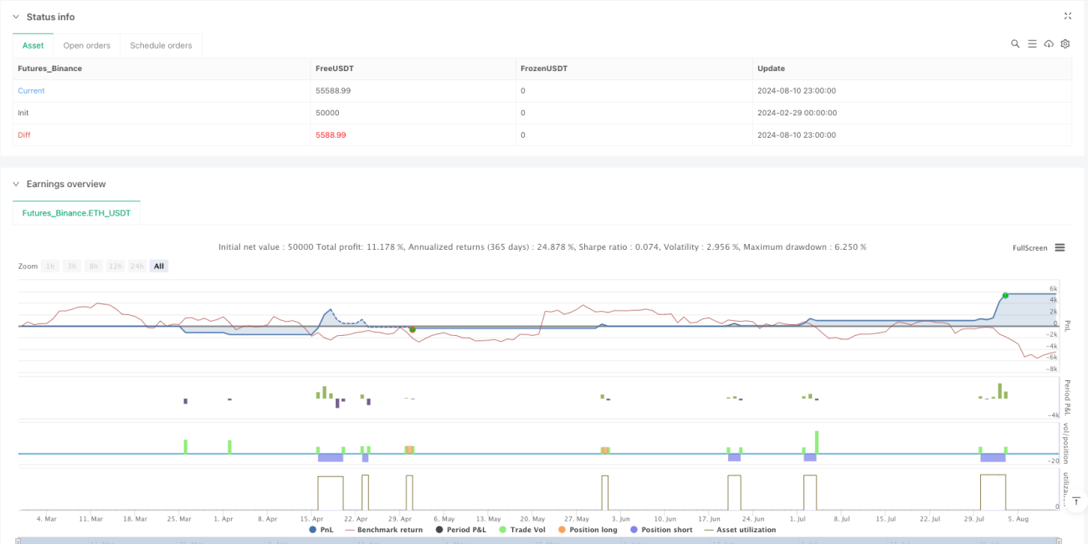Click the fullscreen expand arrows icon

pos(1067,16)
